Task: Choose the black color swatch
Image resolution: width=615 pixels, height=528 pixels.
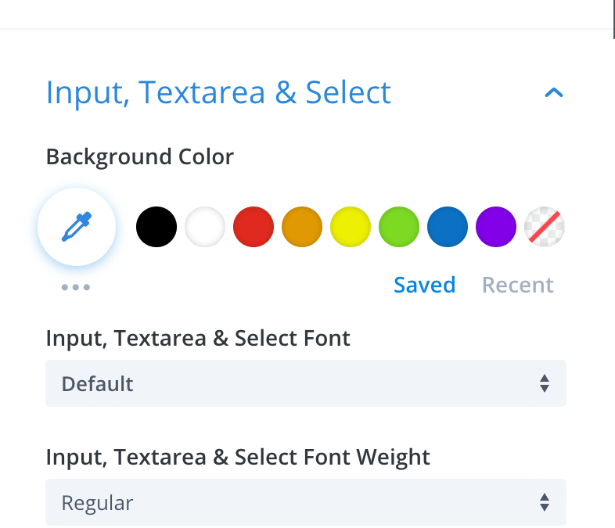Action: pos(156,227)
